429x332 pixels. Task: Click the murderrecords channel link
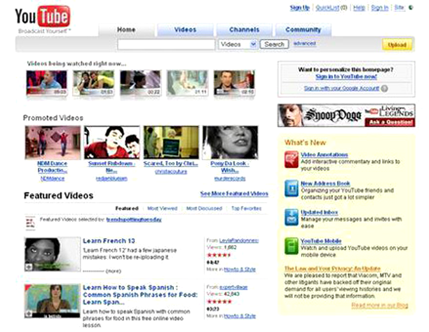pyautogui.click(x=230, y=179)
